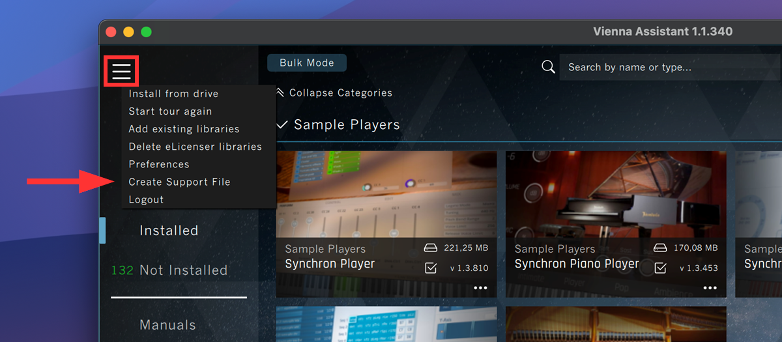Click Create Support File

click(179, 182)
